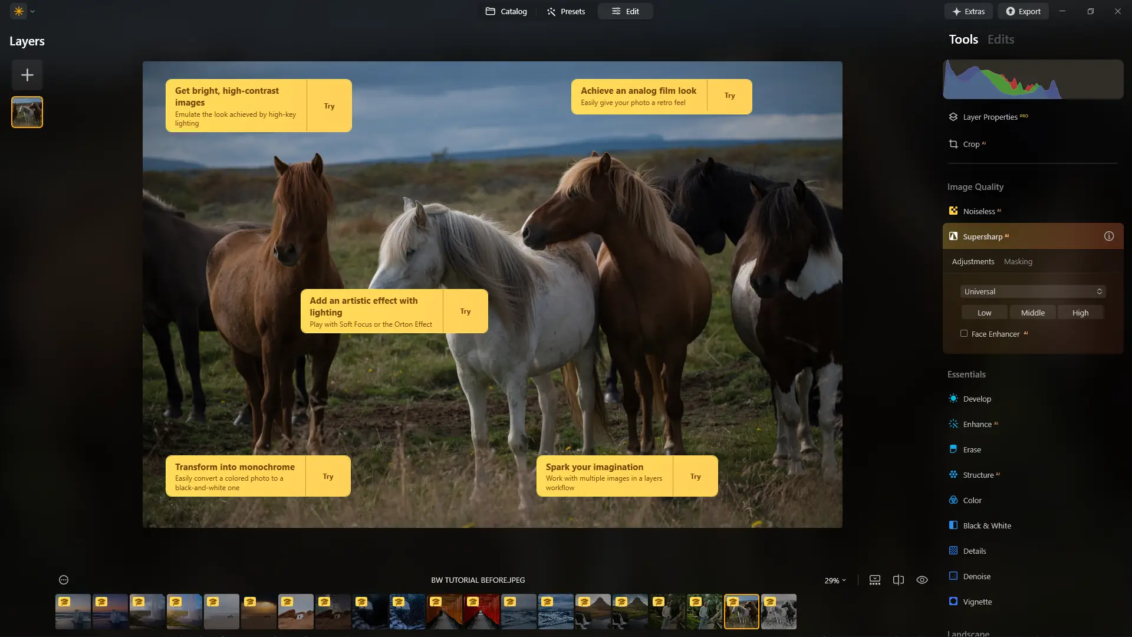Viewport: 1132px width, 637px height.
Task: Toggle the eye preview visibility icon
Action: (x=922, y=580)
